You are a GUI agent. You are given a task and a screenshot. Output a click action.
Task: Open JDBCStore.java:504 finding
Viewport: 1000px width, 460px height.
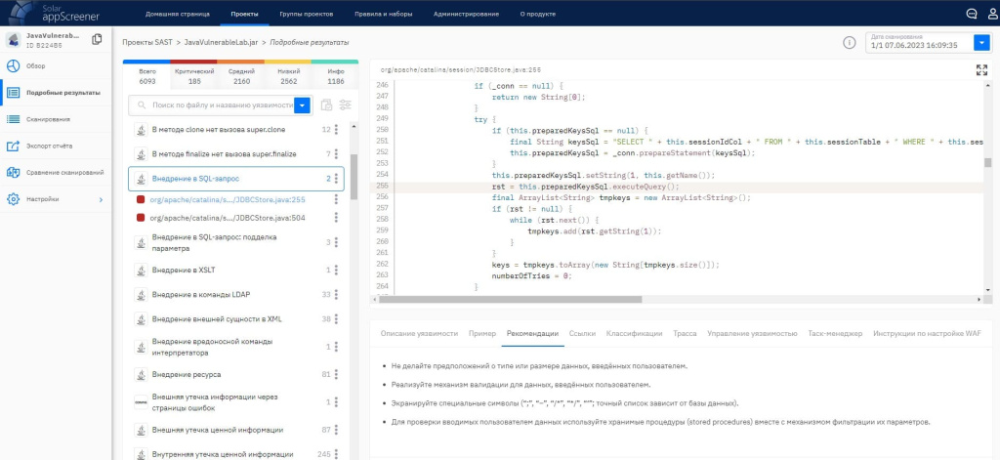227,218
